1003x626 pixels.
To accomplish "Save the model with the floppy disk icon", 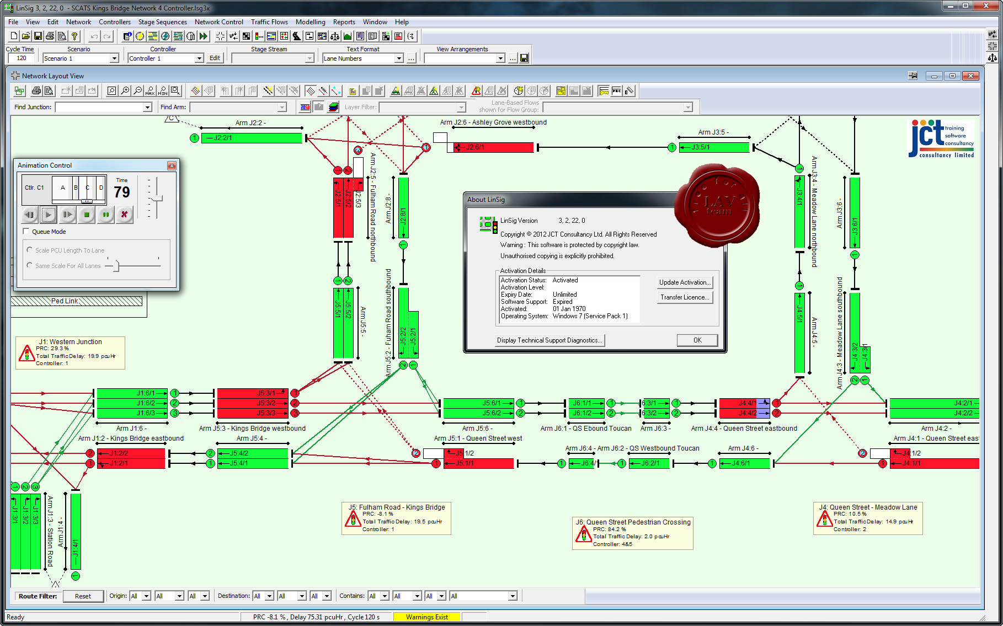I will pyautogui.click(x=38, y=36).
